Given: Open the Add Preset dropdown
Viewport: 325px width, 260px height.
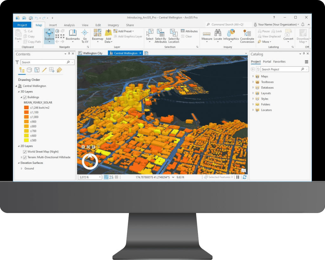Looking at the screenshot, I should (x=124, y=31).
